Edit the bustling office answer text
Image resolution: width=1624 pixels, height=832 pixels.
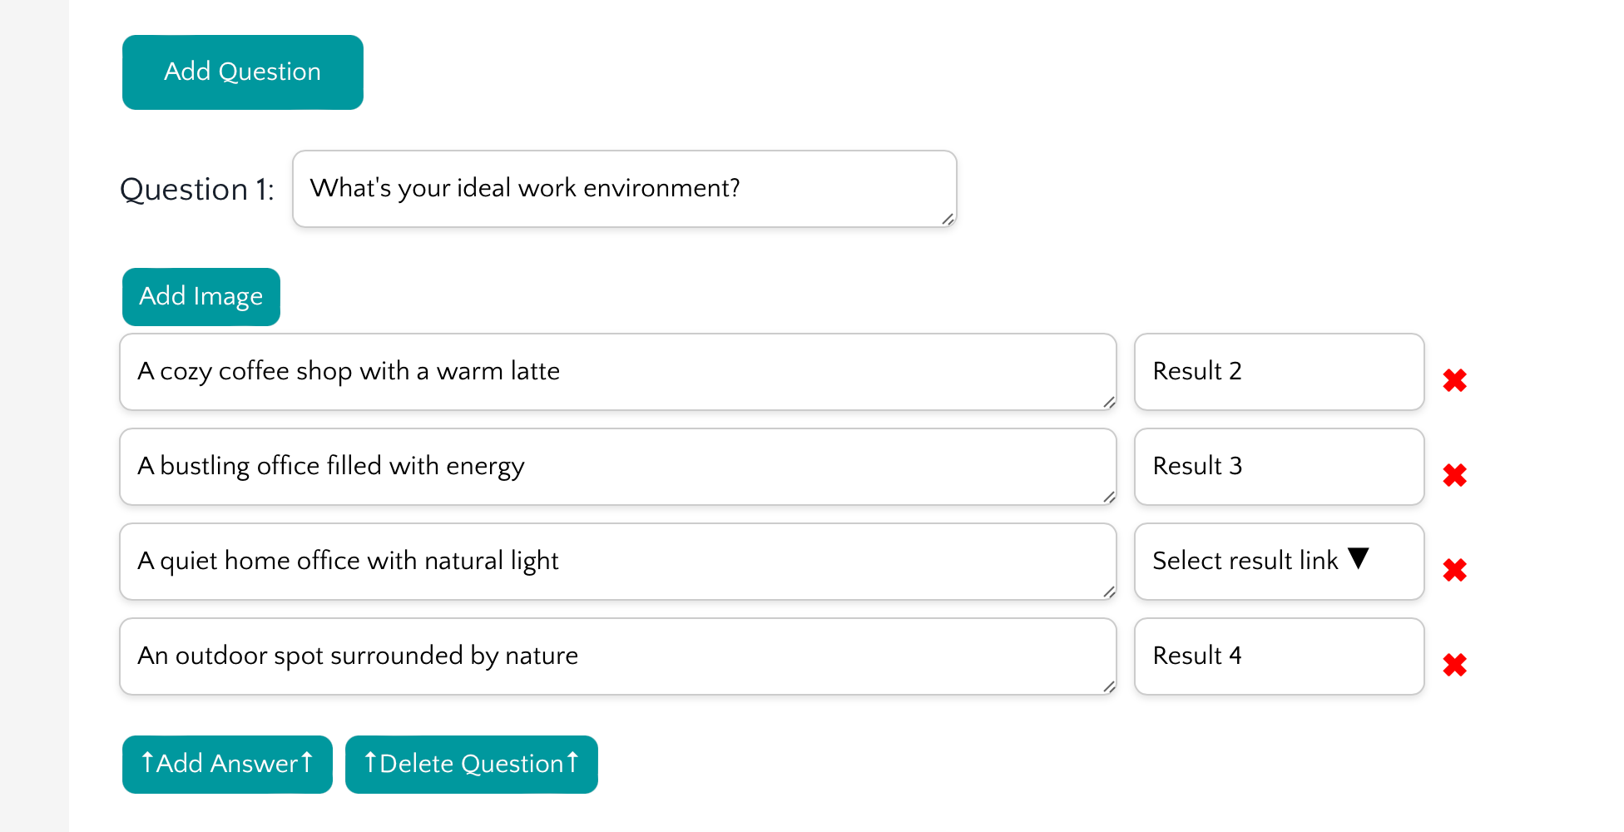pos(617,467)
